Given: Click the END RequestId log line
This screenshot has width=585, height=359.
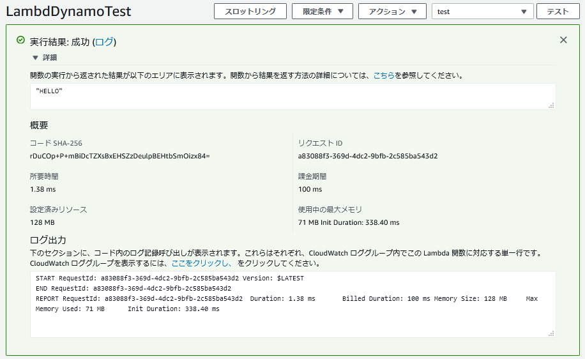Looking at the screenshot, I should tap(133, 288).
